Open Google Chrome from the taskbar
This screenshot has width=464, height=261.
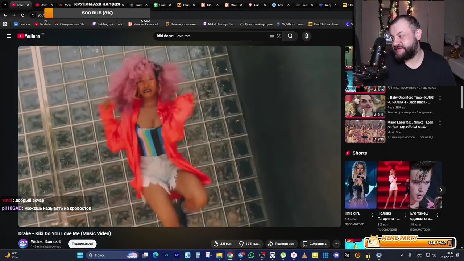[x=230, y=255]
